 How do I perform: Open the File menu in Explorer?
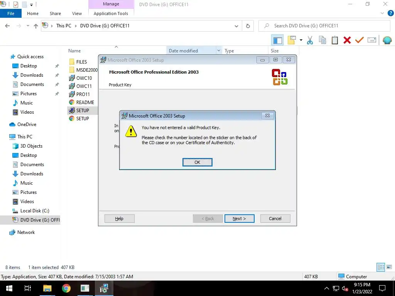click(10, 13)
